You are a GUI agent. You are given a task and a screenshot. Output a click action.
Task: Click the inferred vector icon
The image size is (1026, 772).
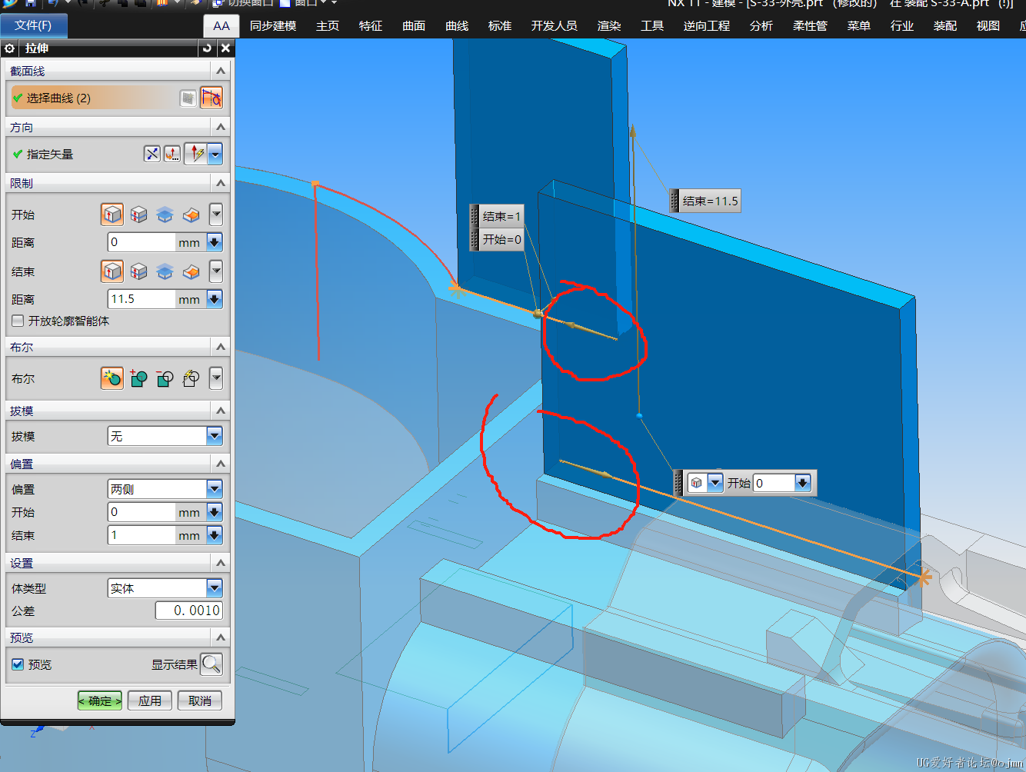[x=196, y=154]
